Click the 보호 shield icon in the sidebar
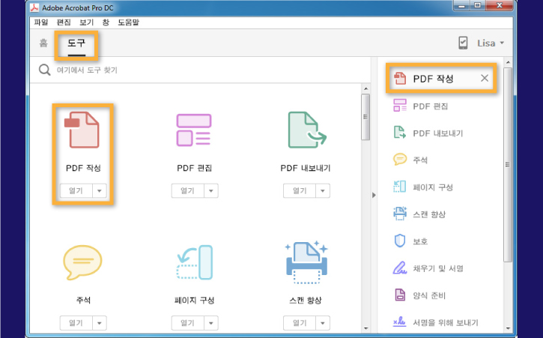 pos(400,241)
